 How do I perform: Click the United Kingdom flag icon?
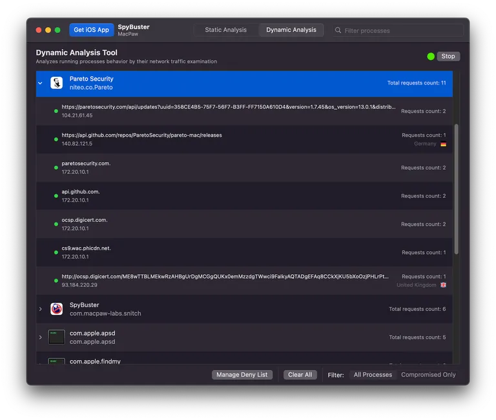tap(443, 285)
